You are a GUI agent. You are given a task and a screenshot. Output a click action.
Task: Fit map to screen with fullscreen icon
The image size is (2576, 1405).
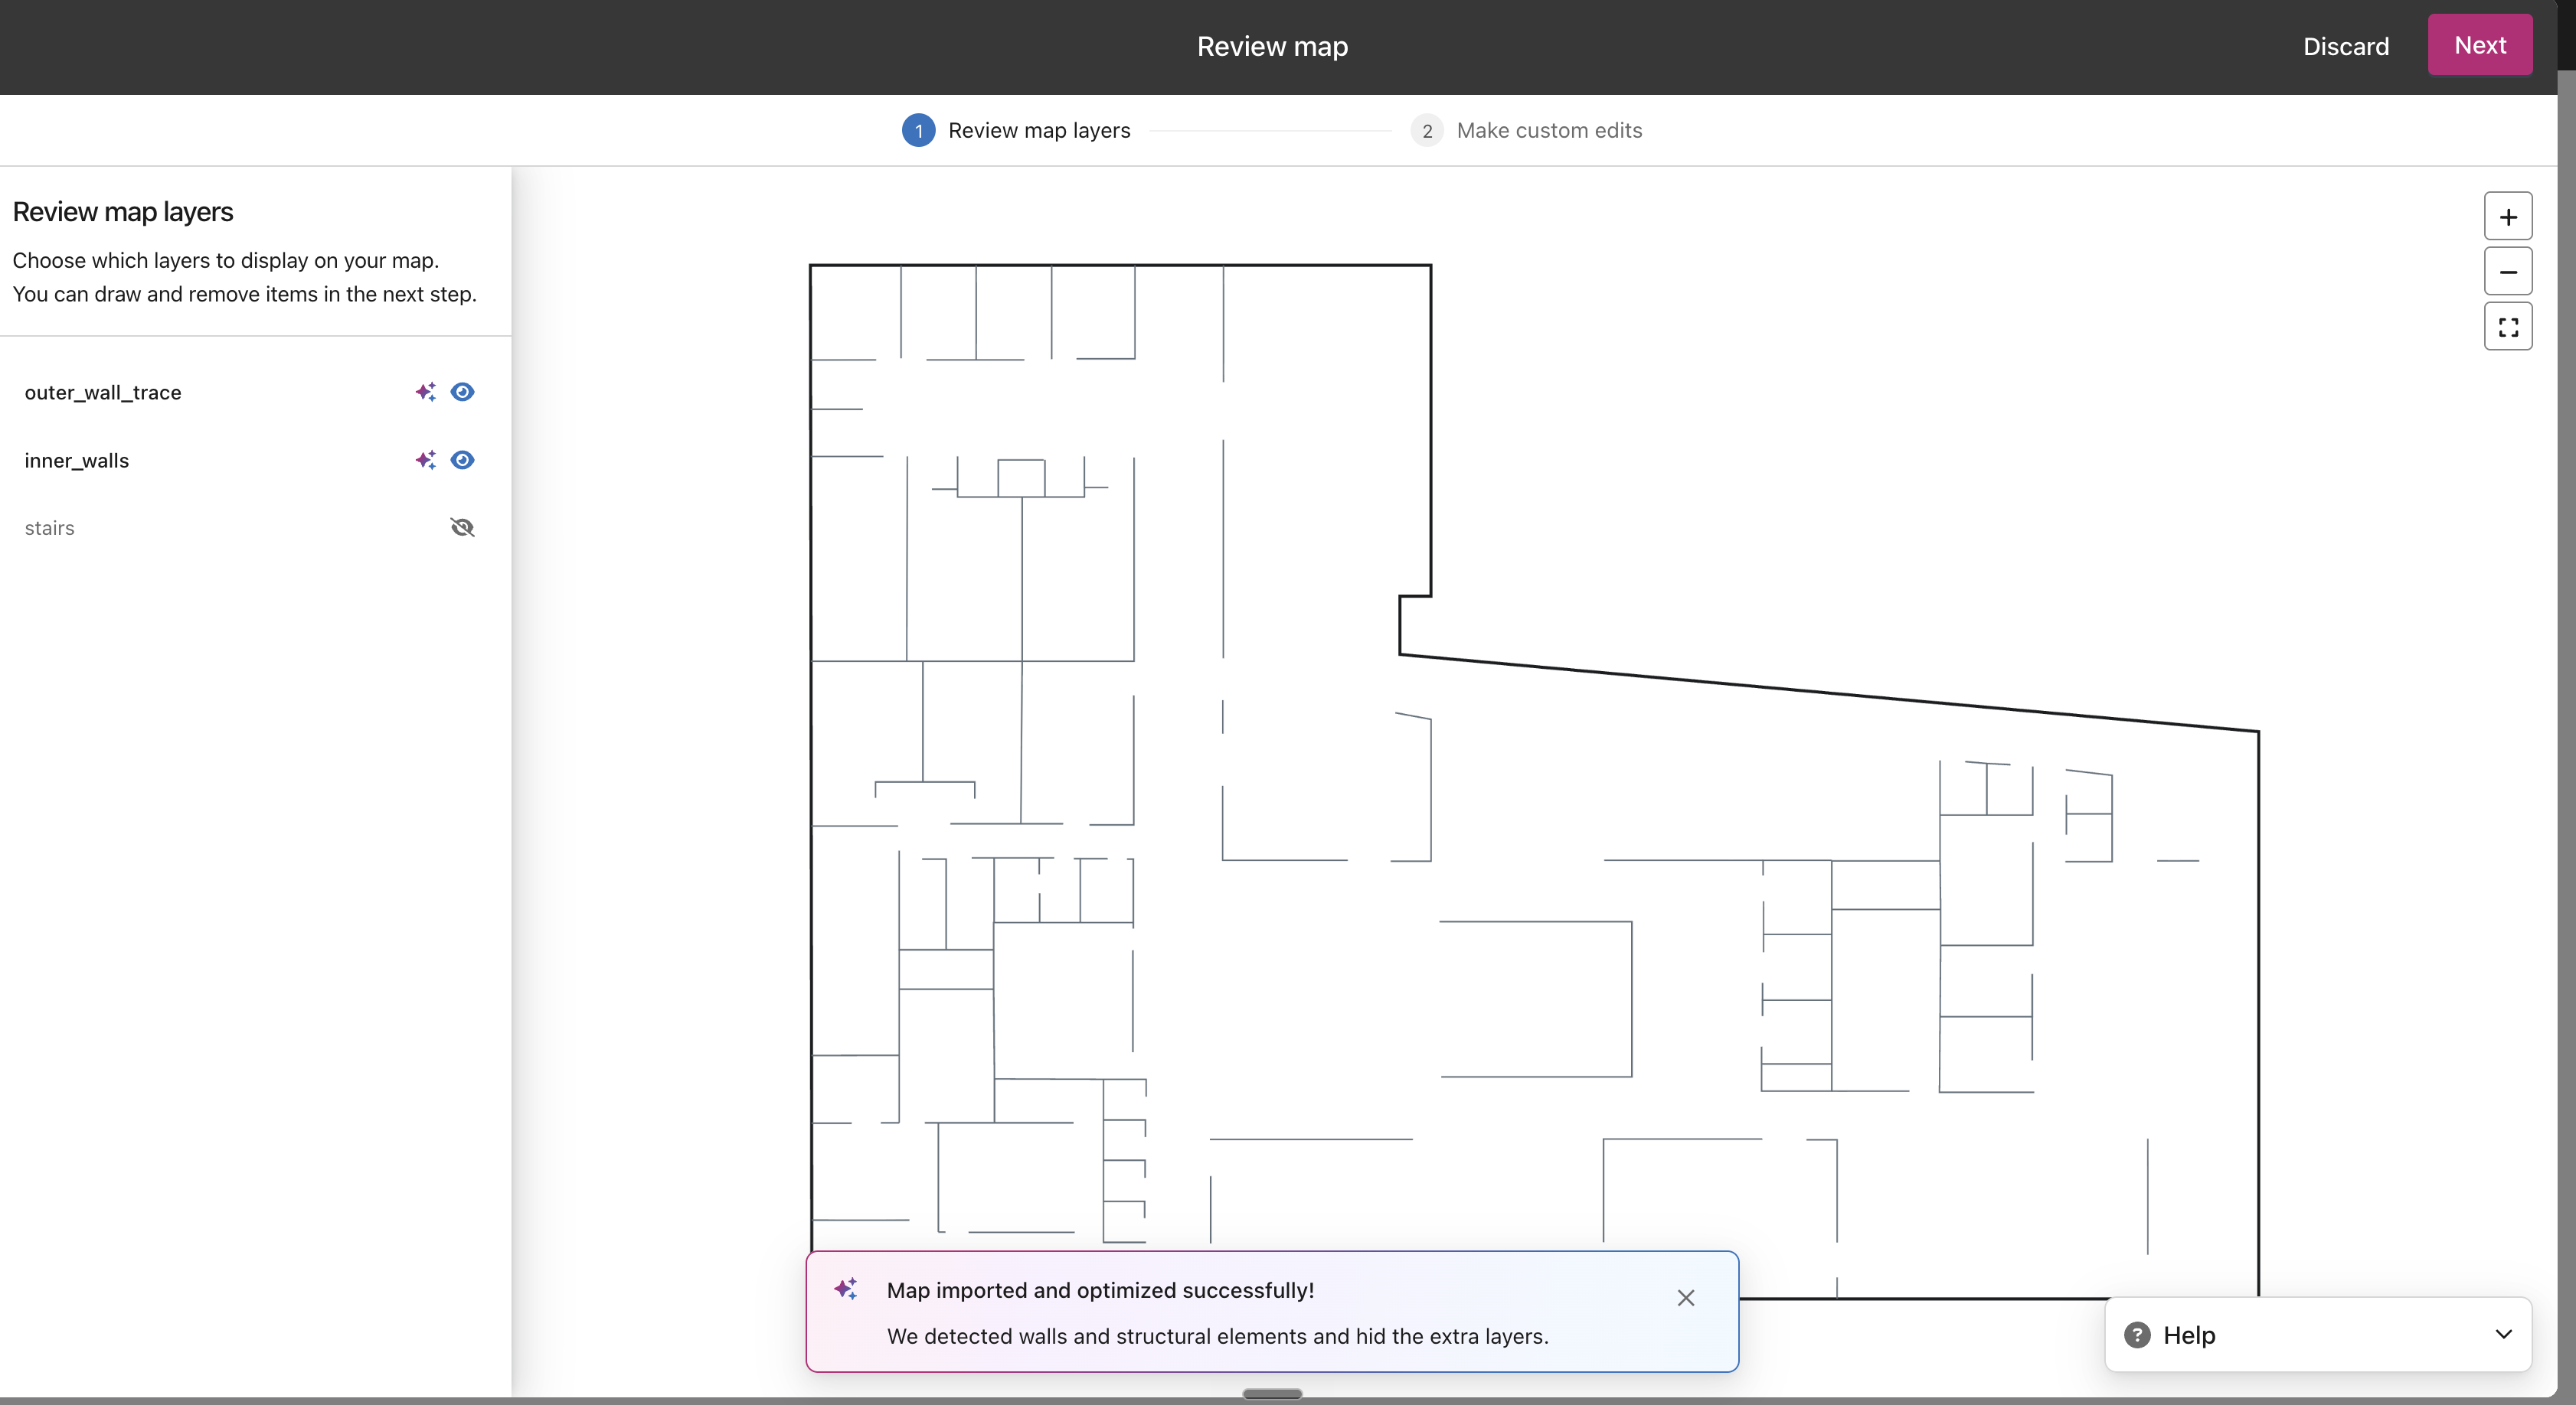point(2508,327)
